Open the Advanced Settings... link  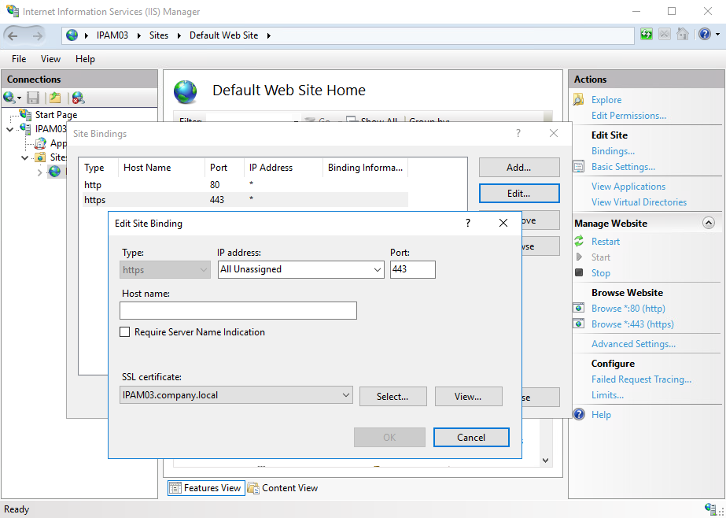(632, 344)
